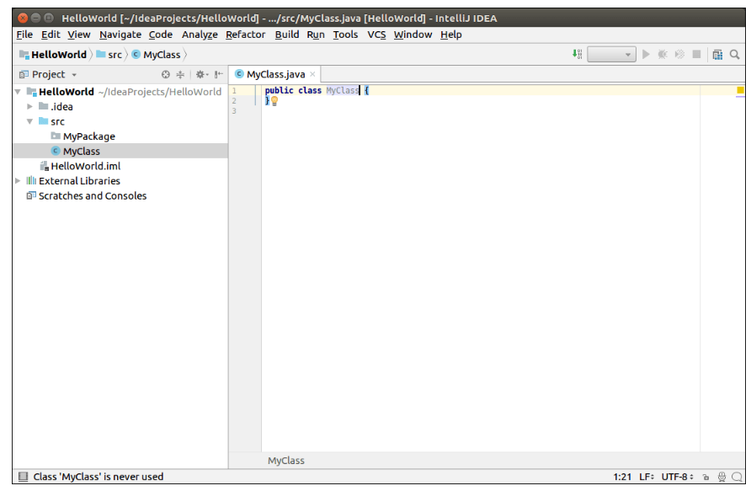Open the Help menu
Image resolution: width=751 pixels, height=491 pixels.
click(x=451, y=35)
